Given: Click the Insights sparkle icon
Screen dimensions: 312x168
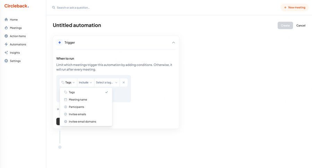Looking at the screenshot, I should (x=6, y=53).
